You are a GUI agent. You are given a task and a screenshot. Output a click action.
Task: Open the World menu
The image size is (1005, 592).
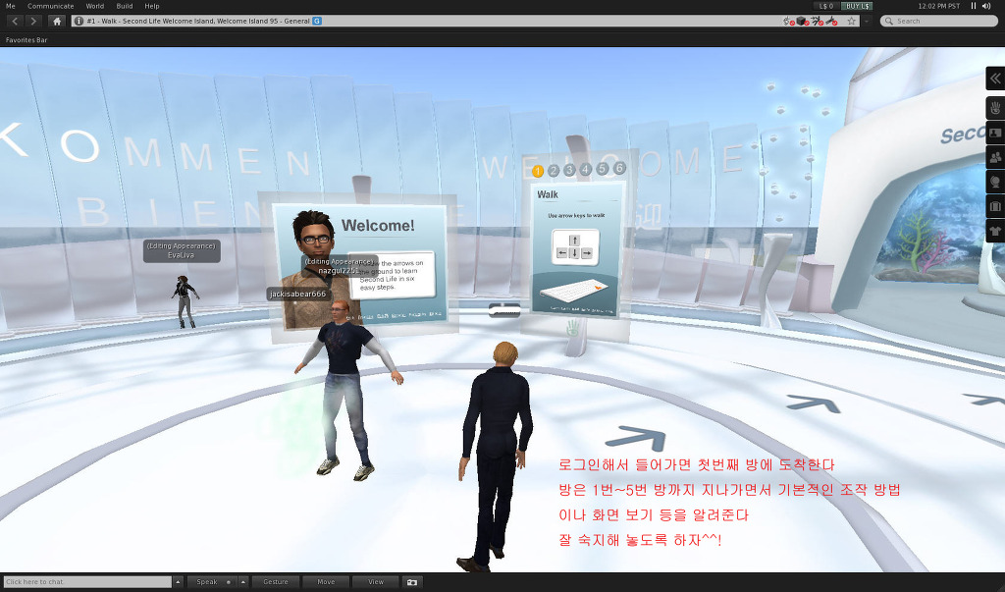tap(95, 6)
